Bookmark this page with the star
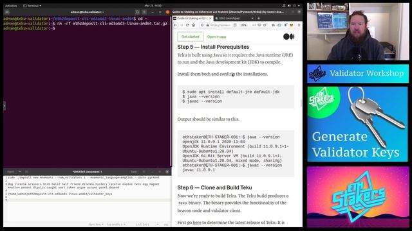This screenshot has width=412, height=231. point(265,25)
